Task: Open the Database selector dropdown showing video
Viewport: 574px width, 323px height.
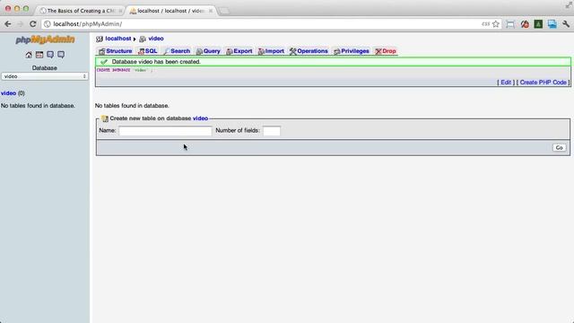Action: coord(45,76)
